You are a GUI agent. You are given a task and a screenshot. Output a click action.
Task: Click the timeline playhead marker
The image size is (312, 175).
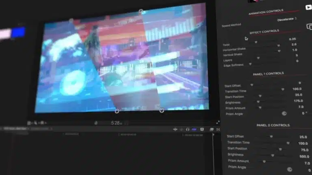tap(213, 134)
